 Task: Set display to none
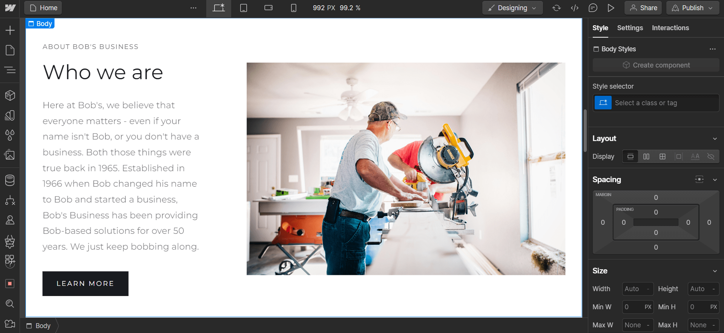point(711,157)
